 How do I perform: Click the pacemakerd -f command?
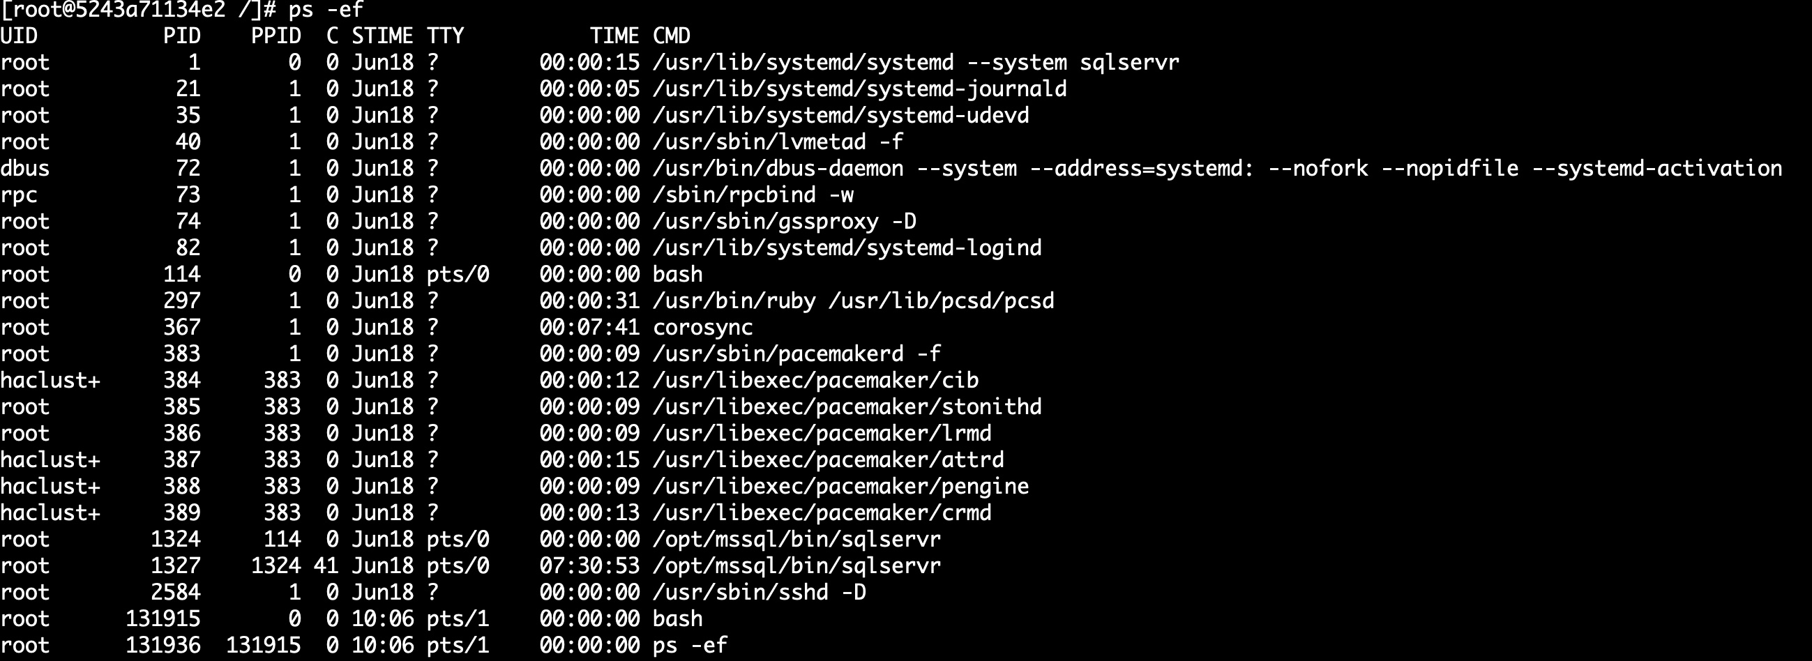[796, 354]
